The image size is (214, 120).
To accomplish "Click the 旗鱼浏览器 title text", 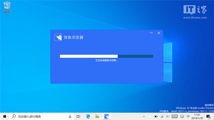I will [73, 37].
